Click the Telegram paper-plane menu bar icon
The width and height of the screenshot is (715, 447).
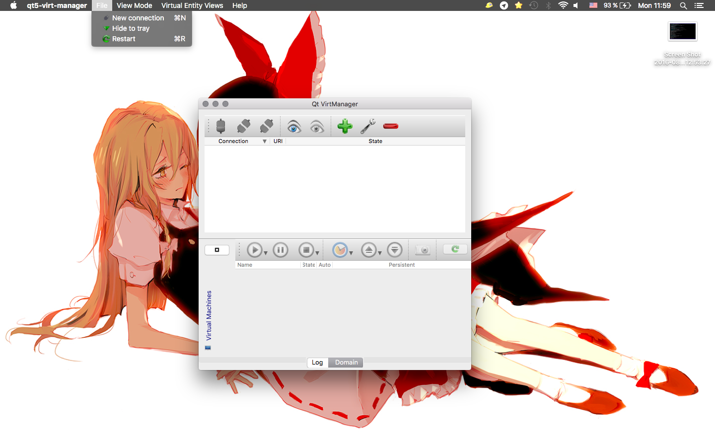tap(504, 5)
